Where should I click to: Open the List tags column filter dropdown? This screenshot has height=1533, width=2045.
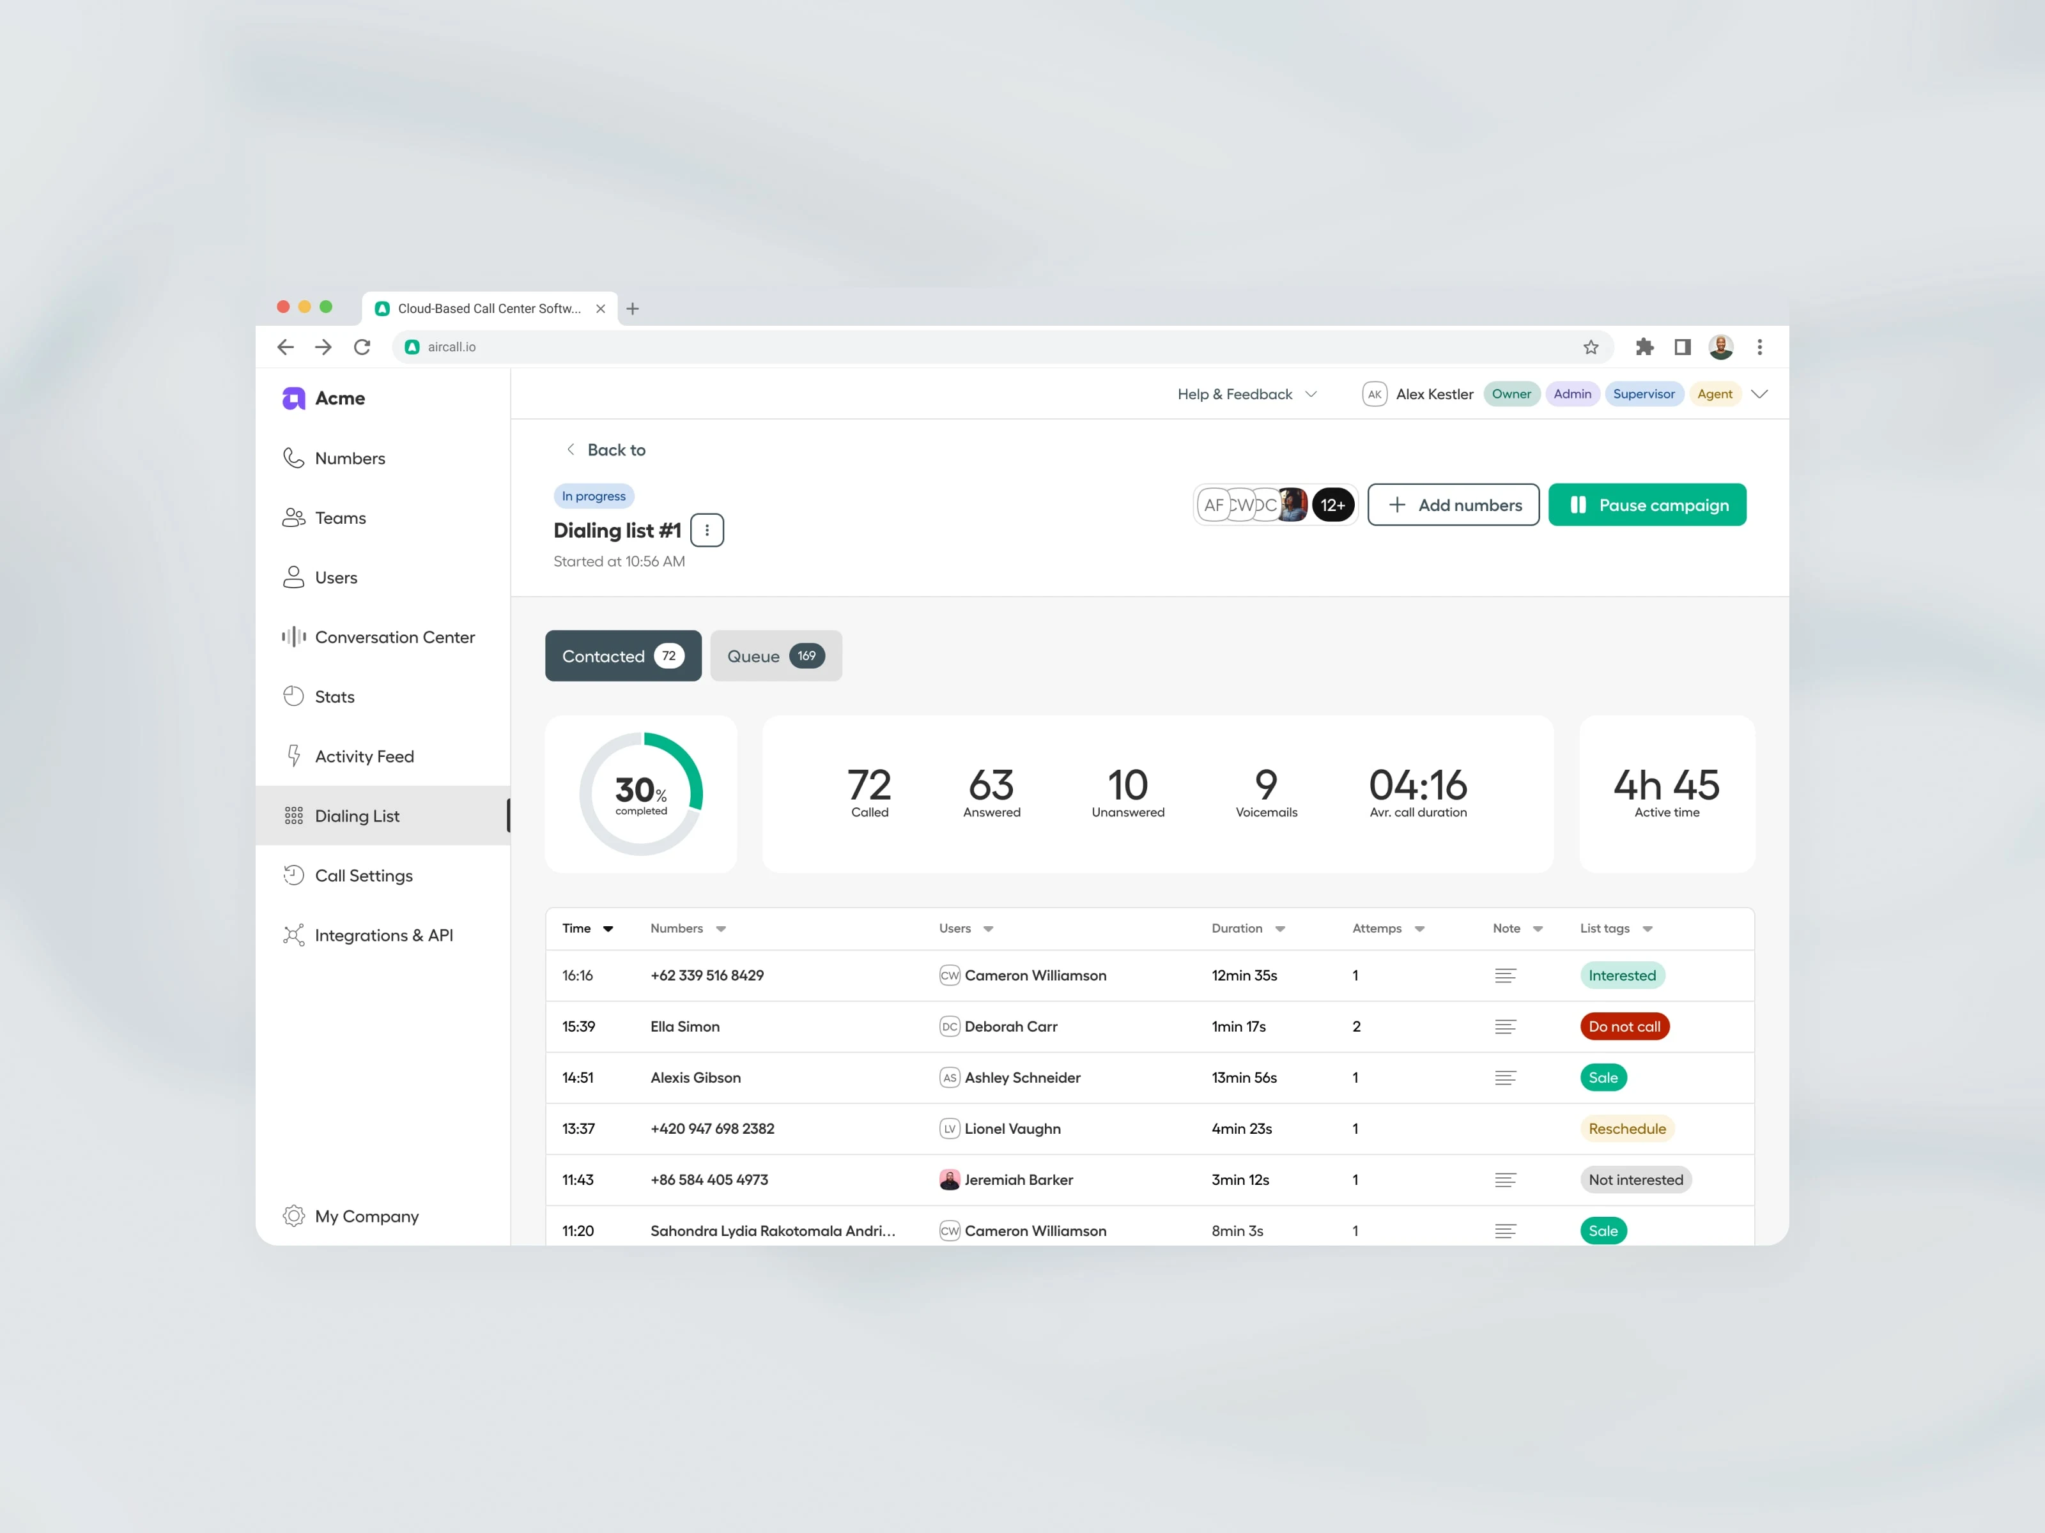point(1646,929)
